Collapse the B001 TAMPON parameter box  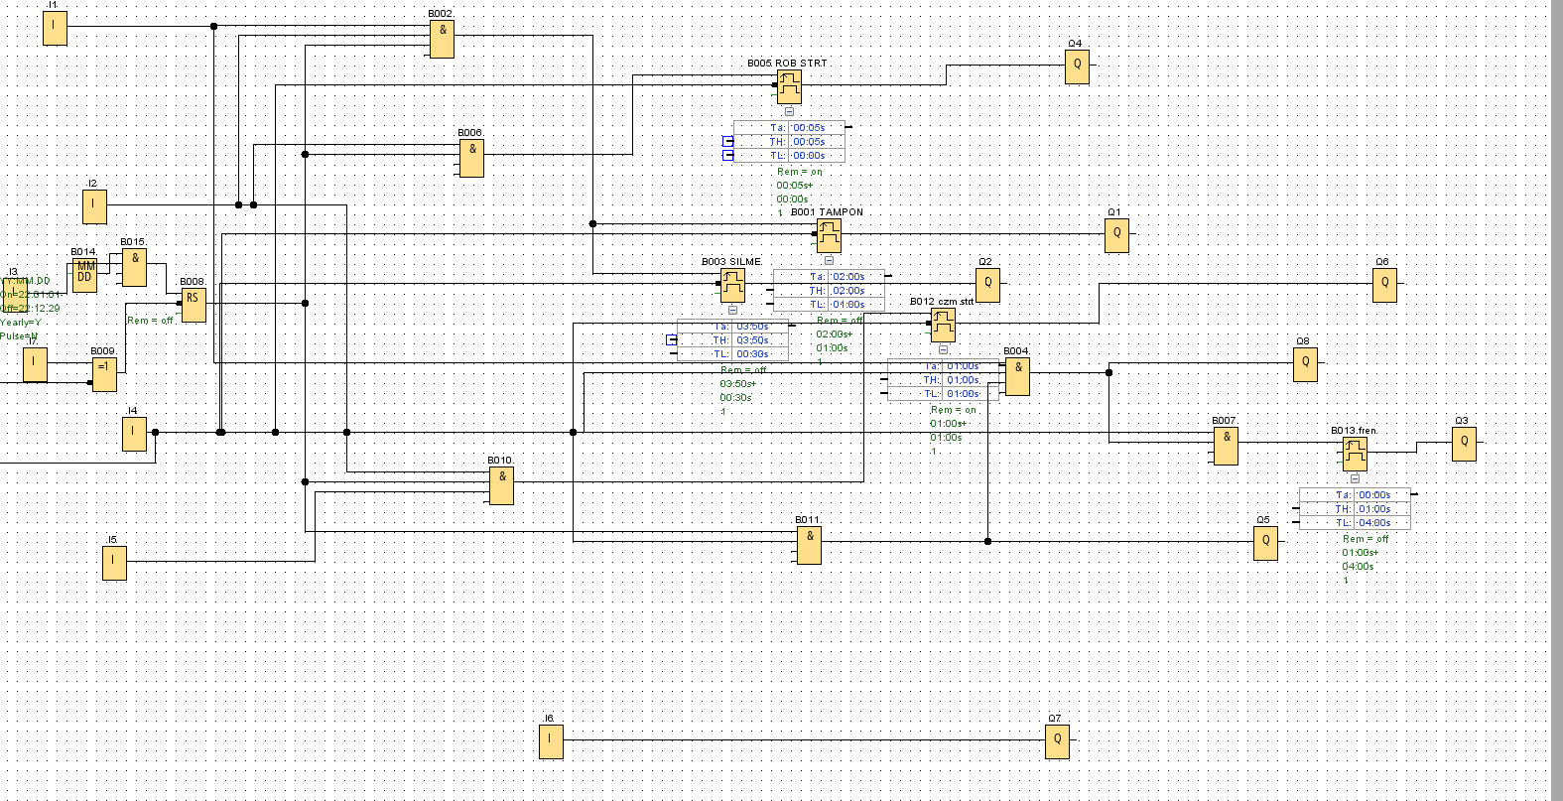point(829,260)
